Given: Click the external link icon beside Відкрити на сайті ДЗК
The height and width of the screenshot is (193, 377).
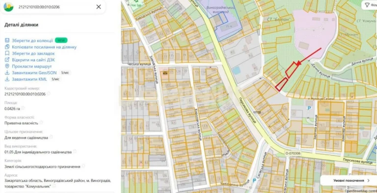Looking at the screenshot, I should click(x=7, y=60).
